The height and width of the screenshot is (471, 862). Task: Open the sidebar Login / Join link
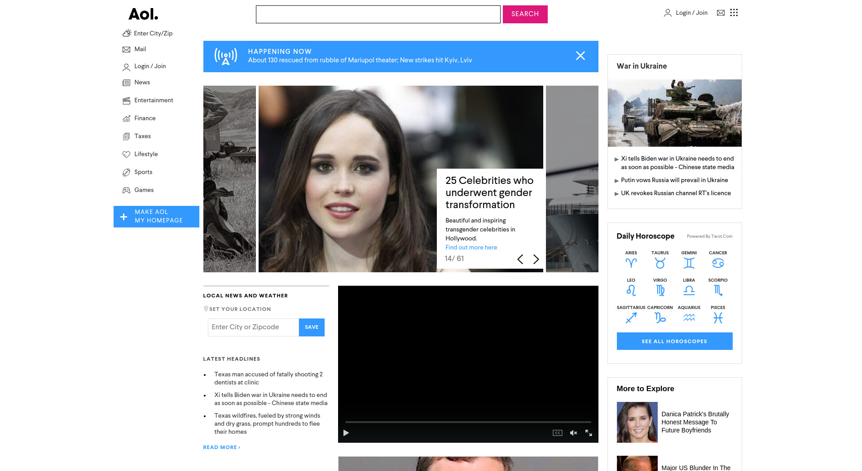coord(144,66)
